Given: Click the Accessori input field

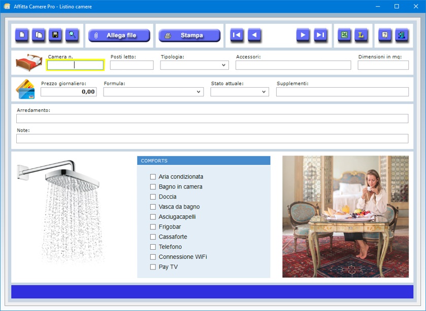Looking at the screenshot, I should [293, 65].
